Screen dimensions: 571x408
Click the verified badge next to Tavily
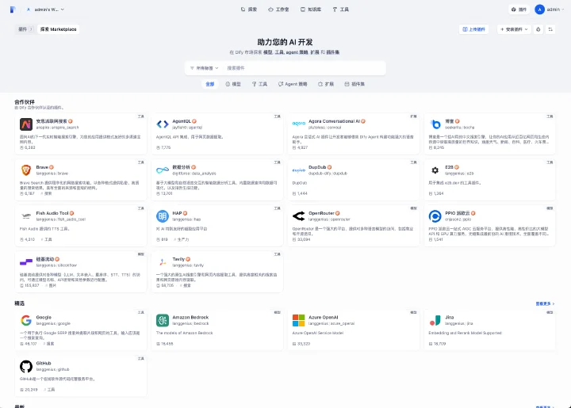188,259
